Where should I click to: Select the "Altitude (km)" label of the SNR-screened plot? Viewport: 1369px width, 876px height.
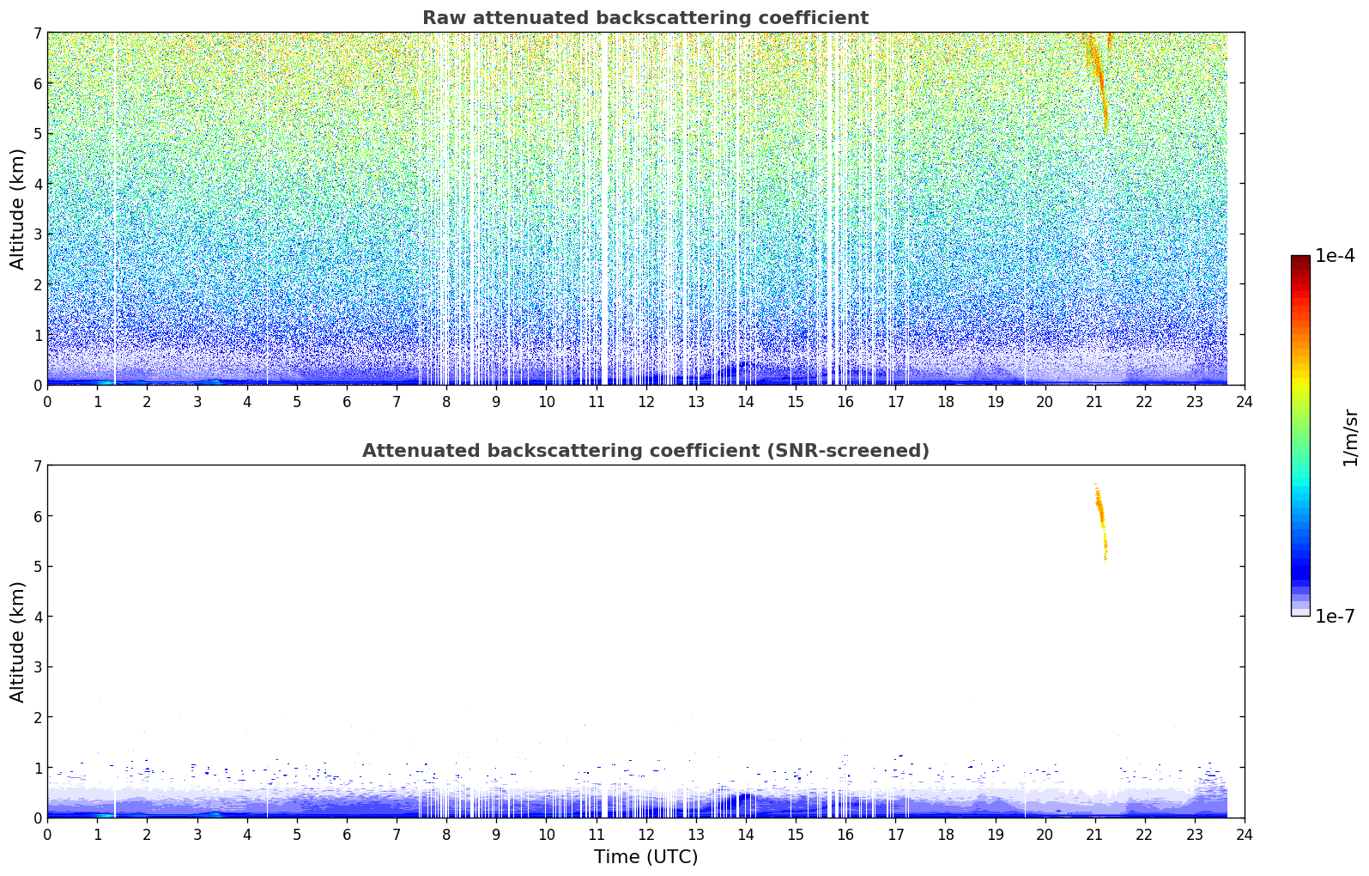18,642
